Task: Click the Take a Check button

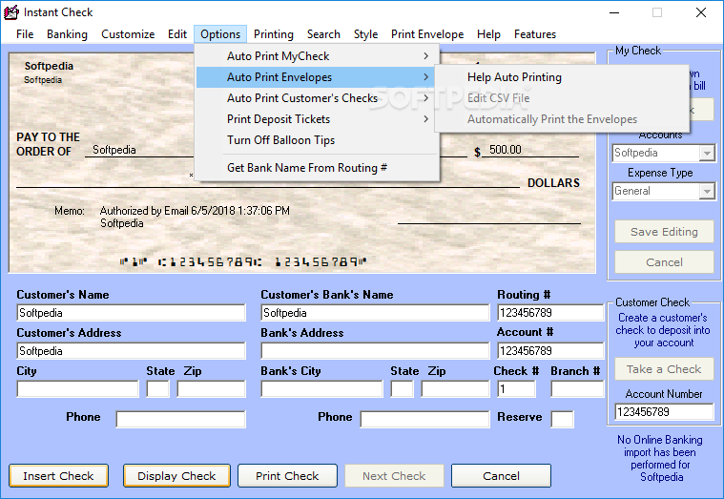Action: point(664,369)
